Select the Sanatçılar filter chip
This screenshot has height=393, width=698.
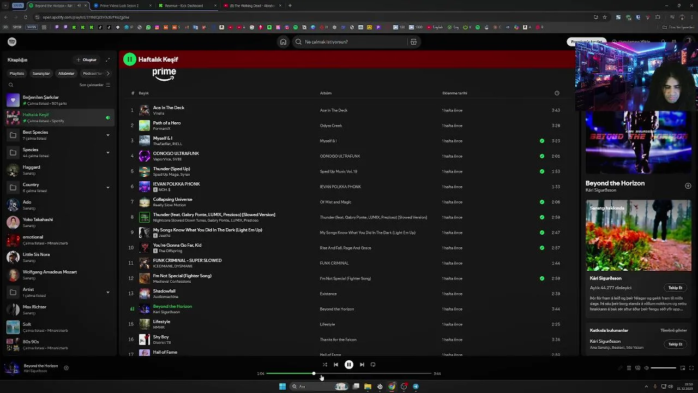[41, 73]
